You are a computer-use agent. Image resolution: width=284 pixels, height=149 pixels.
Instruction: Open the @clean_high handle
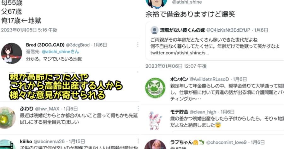203,112
